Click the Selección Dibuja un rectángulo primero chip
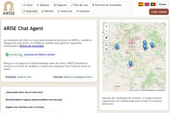This screenshot has width=170, height=113. [x=73, y=77]
